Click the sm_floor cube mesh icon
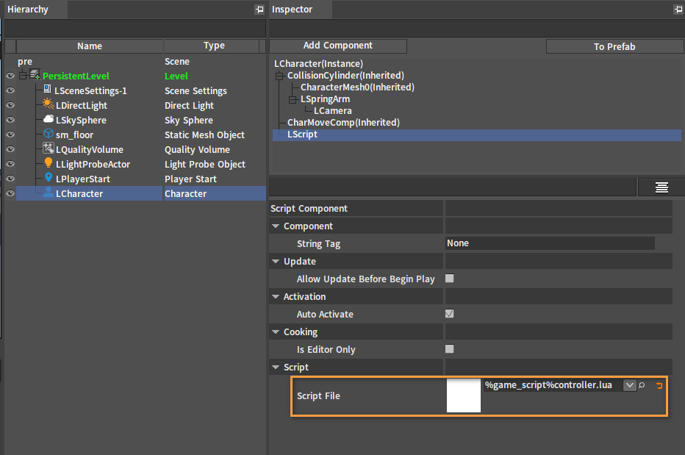 (x=49, y=134)
